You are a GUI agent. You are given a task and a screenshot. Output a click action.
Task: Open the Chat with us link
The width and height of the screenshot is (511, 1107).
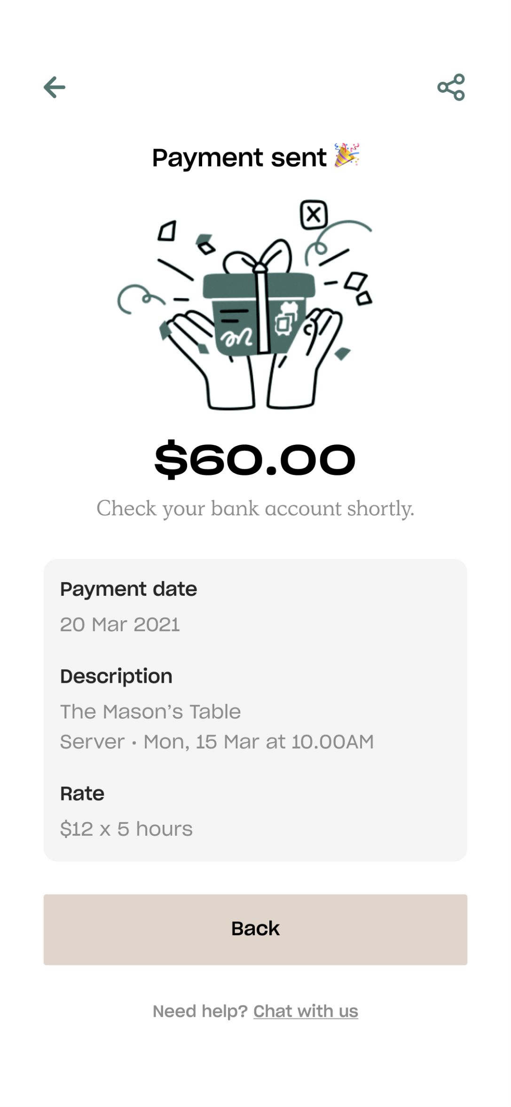pyautogui.click(x=306, y=1011)
